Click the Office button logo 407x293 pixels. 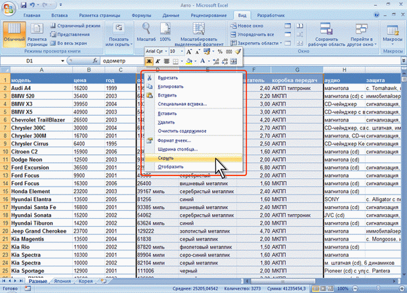click(9, 8)
